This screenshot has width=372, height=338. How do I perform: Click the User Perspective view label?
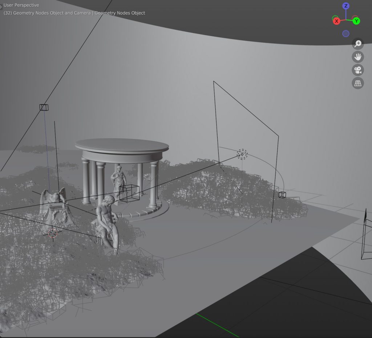[x=21, y=5]
